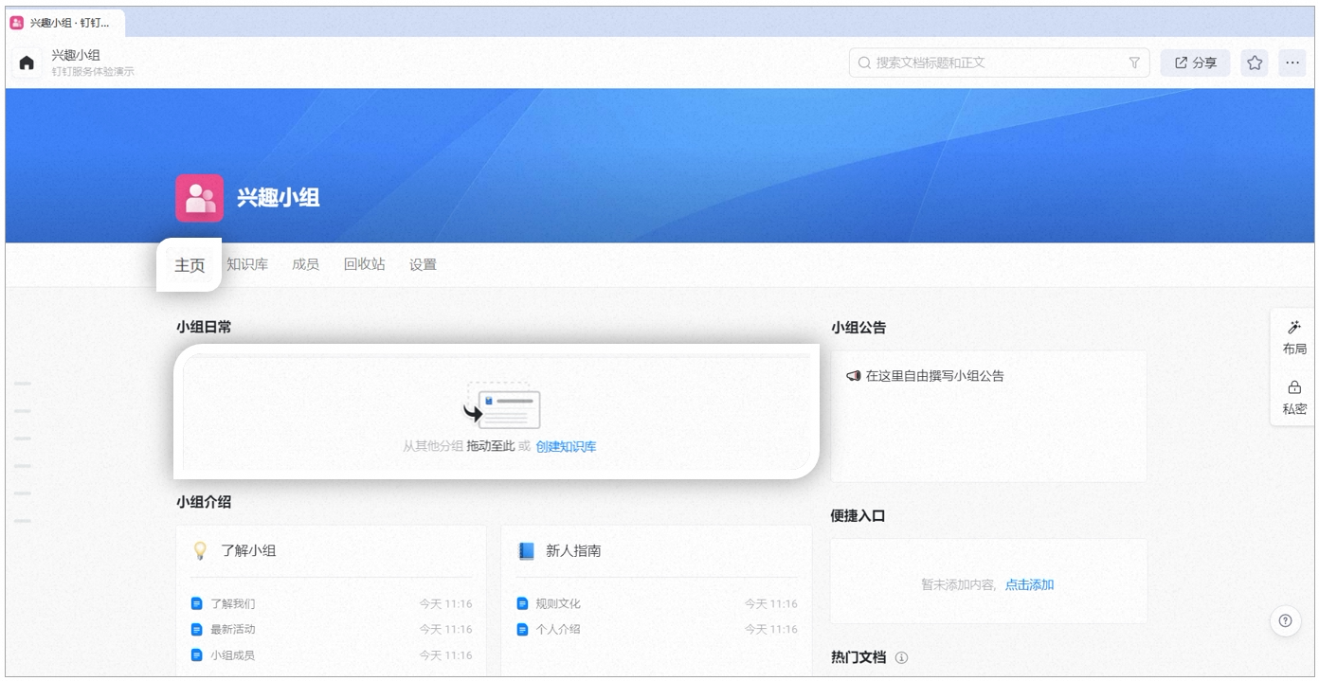Click the 分享 share button

click(x=1195, y=63)
